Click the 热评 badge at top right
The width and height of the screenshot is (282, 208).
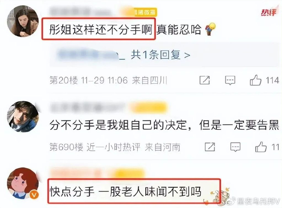coord(269,12)
